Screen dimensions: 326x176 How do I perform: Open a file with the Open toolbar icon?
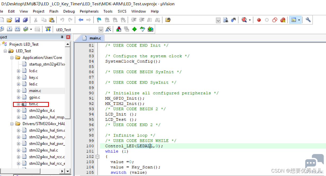[9, 20]
